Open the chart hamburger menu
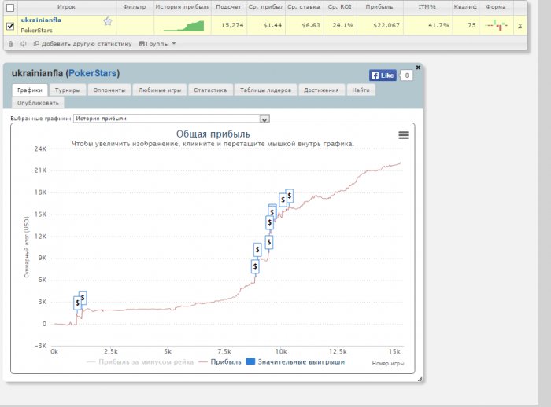 403,135
